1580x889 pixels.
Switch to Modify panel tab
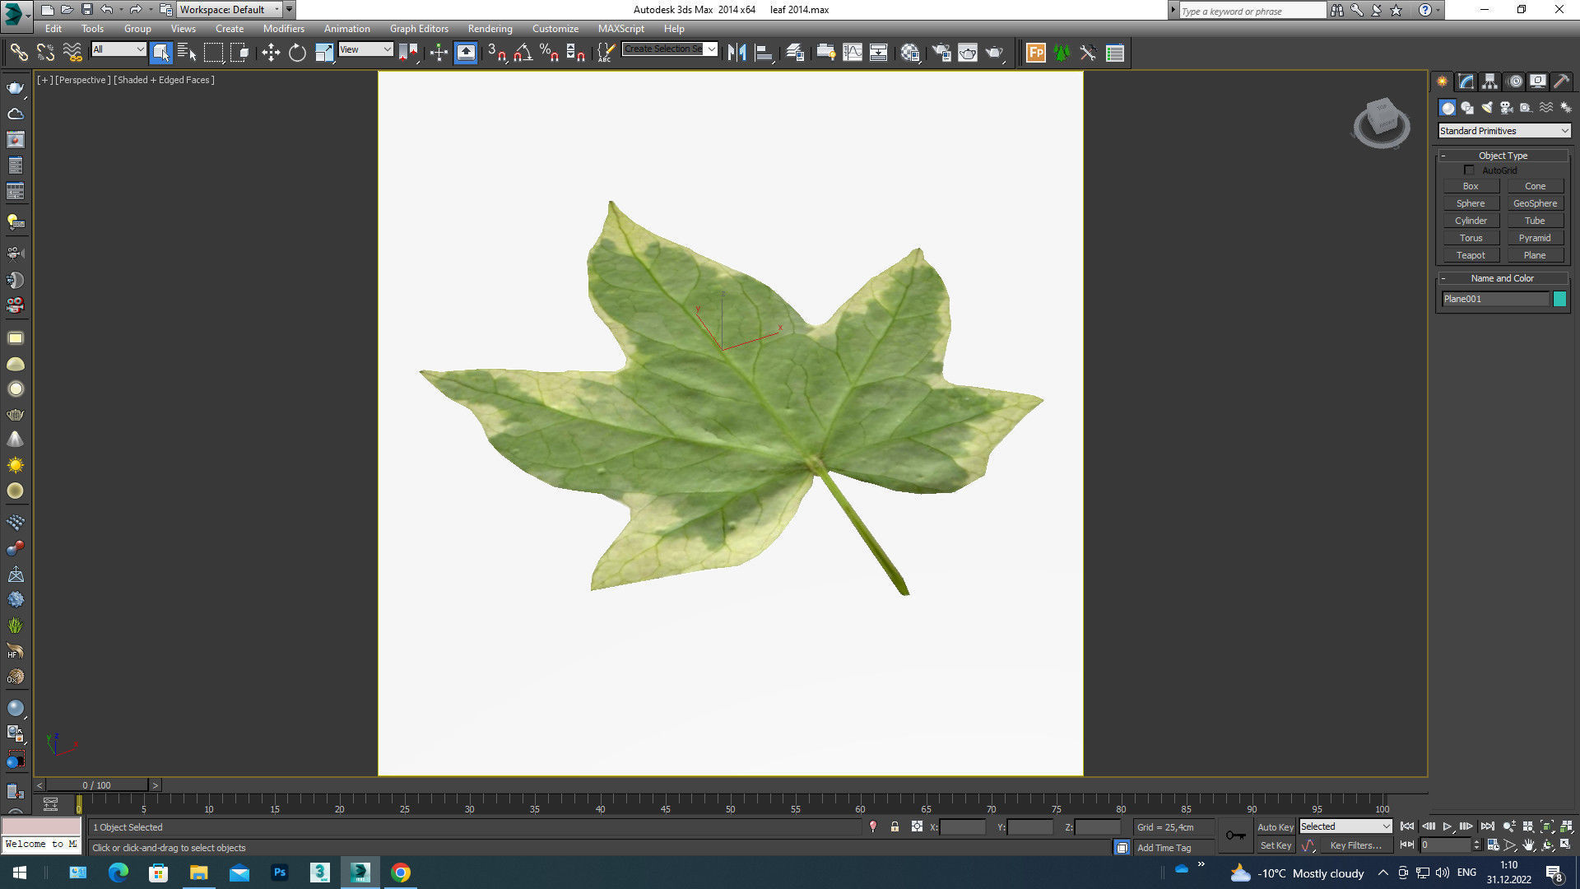coord(1466,81)
